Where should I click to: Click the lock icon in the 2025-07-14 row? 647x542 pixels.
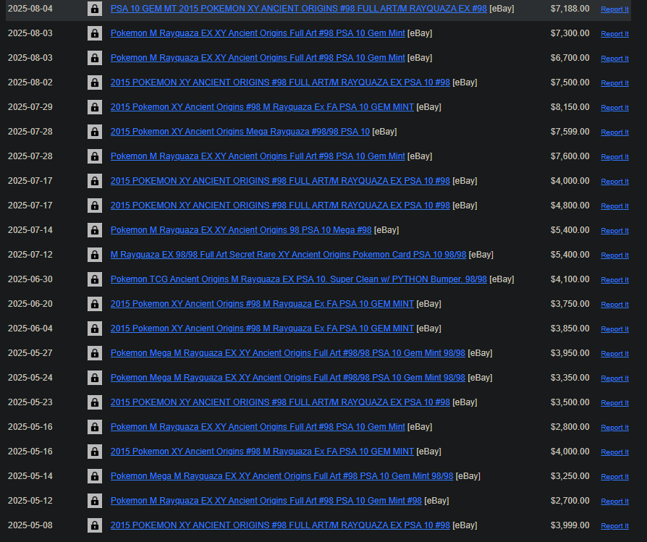(x=95, y=230)
